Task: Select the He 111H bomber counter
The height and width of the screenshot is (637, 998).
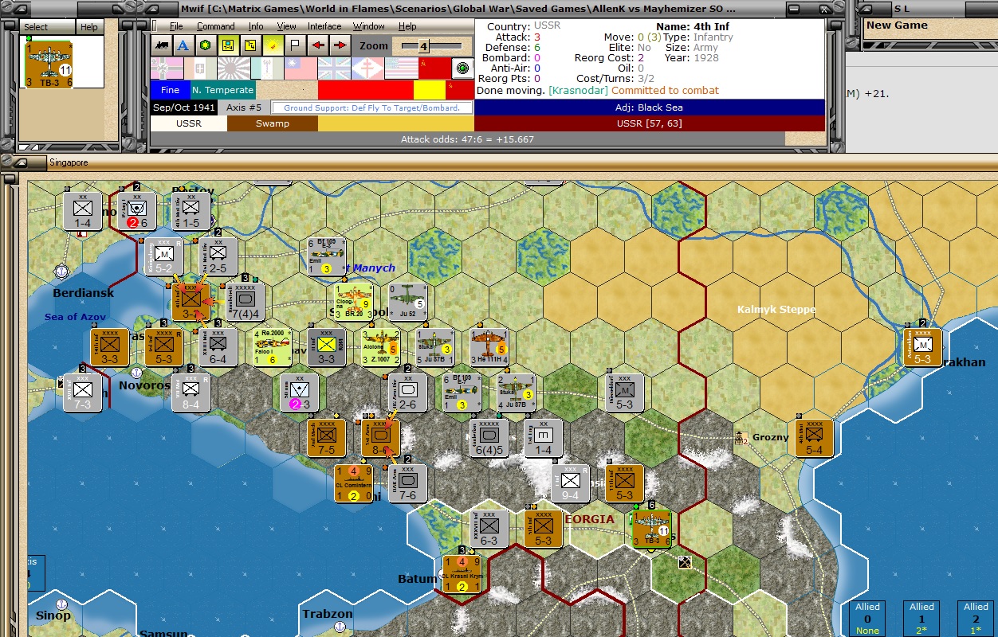Action: [489, 347]
